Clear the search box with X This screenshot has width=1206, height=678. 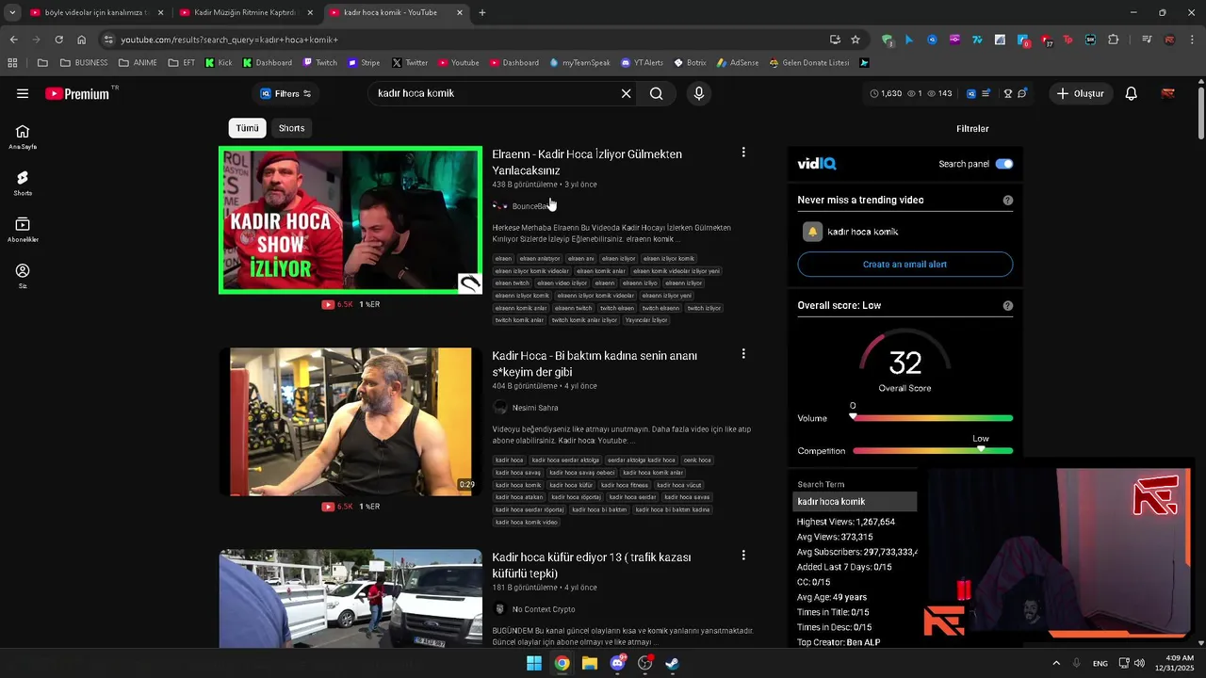626,93
